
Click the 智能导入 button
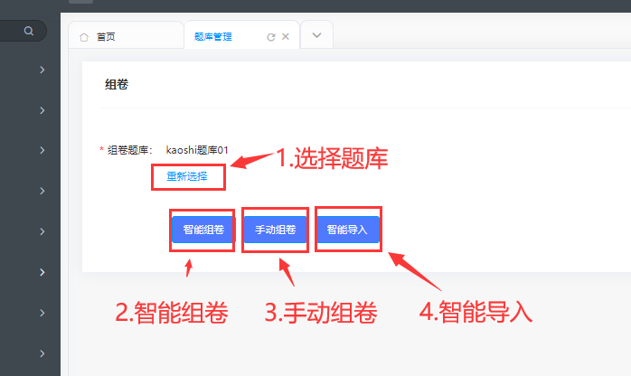[x=347, y=230]
